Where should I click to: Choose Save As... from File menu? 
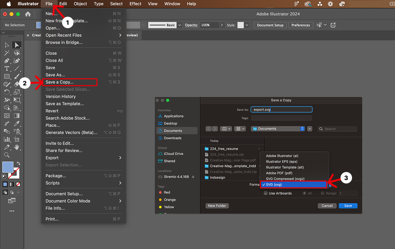83,75
